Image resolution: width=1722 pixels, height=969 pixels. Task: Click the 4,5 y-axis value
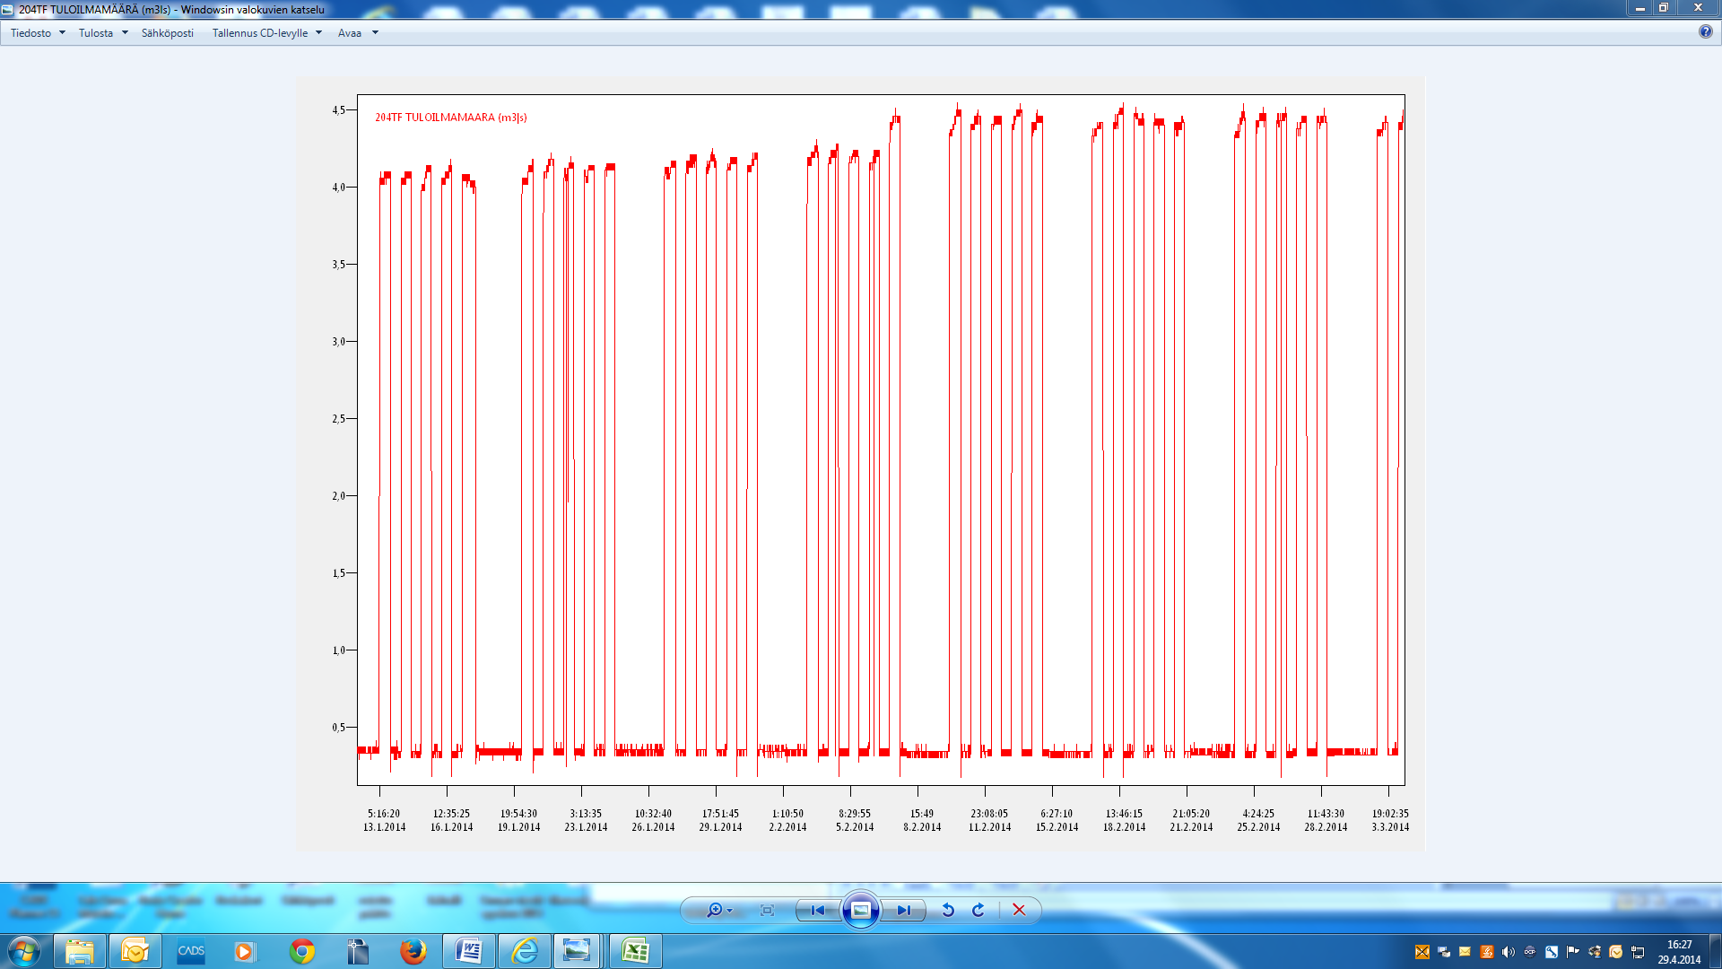pyautogui.click(x=338, y=110)
